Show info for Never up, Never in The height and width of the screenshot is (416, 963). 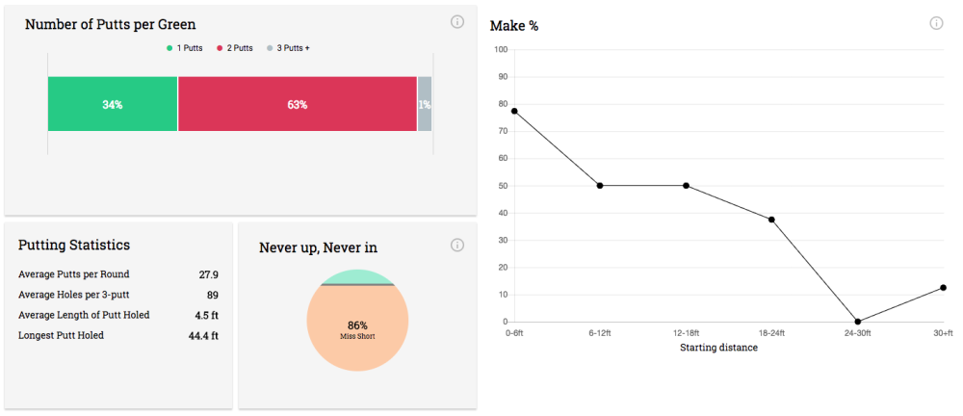tap(457, 246)
